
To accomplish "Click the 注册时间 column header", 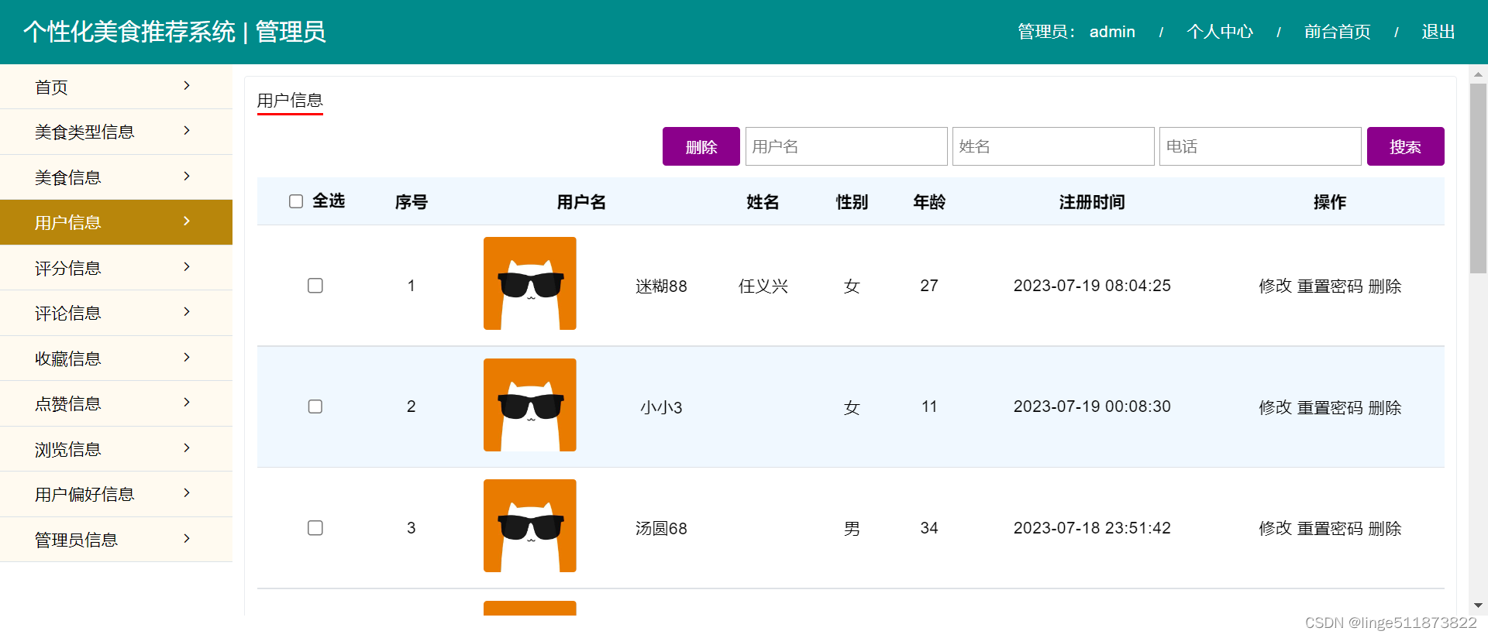I will click(1092, 202).
